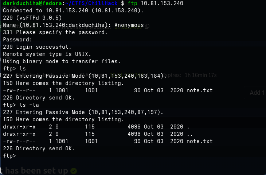Click the Password: prompt line
Screen dimensions: 266x175
click(x=17, y=40)
